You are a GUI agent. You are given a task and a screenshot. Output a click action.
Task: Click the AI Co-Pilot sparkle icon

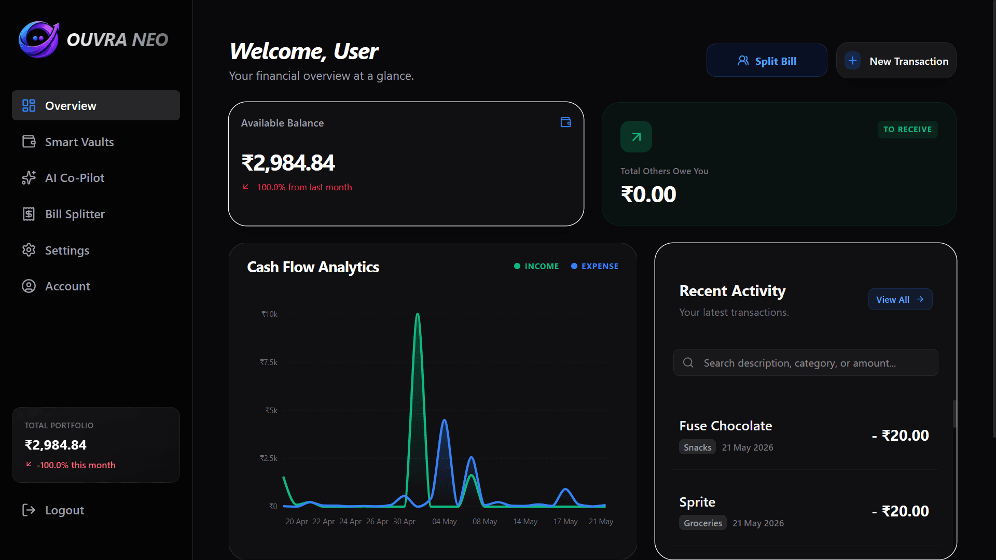coord(29,178)
